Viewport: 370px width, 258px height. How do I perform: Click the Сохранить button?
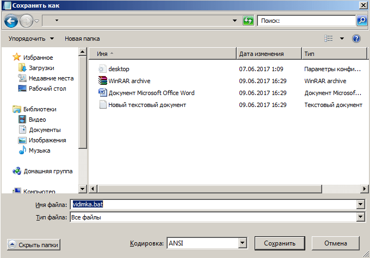click(x=280, y=243)
